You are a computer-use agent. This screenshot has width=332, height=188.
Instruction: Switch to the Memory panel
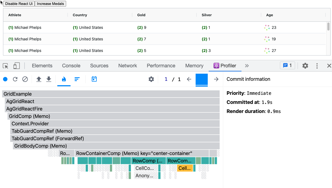click(x=194, y=66)
